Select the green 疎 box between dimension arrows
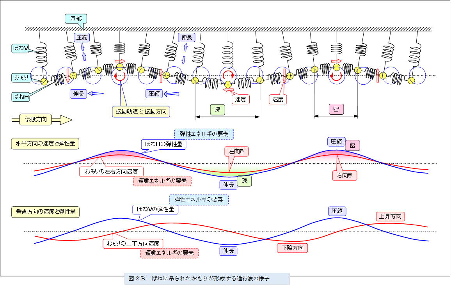 [217, 110]
